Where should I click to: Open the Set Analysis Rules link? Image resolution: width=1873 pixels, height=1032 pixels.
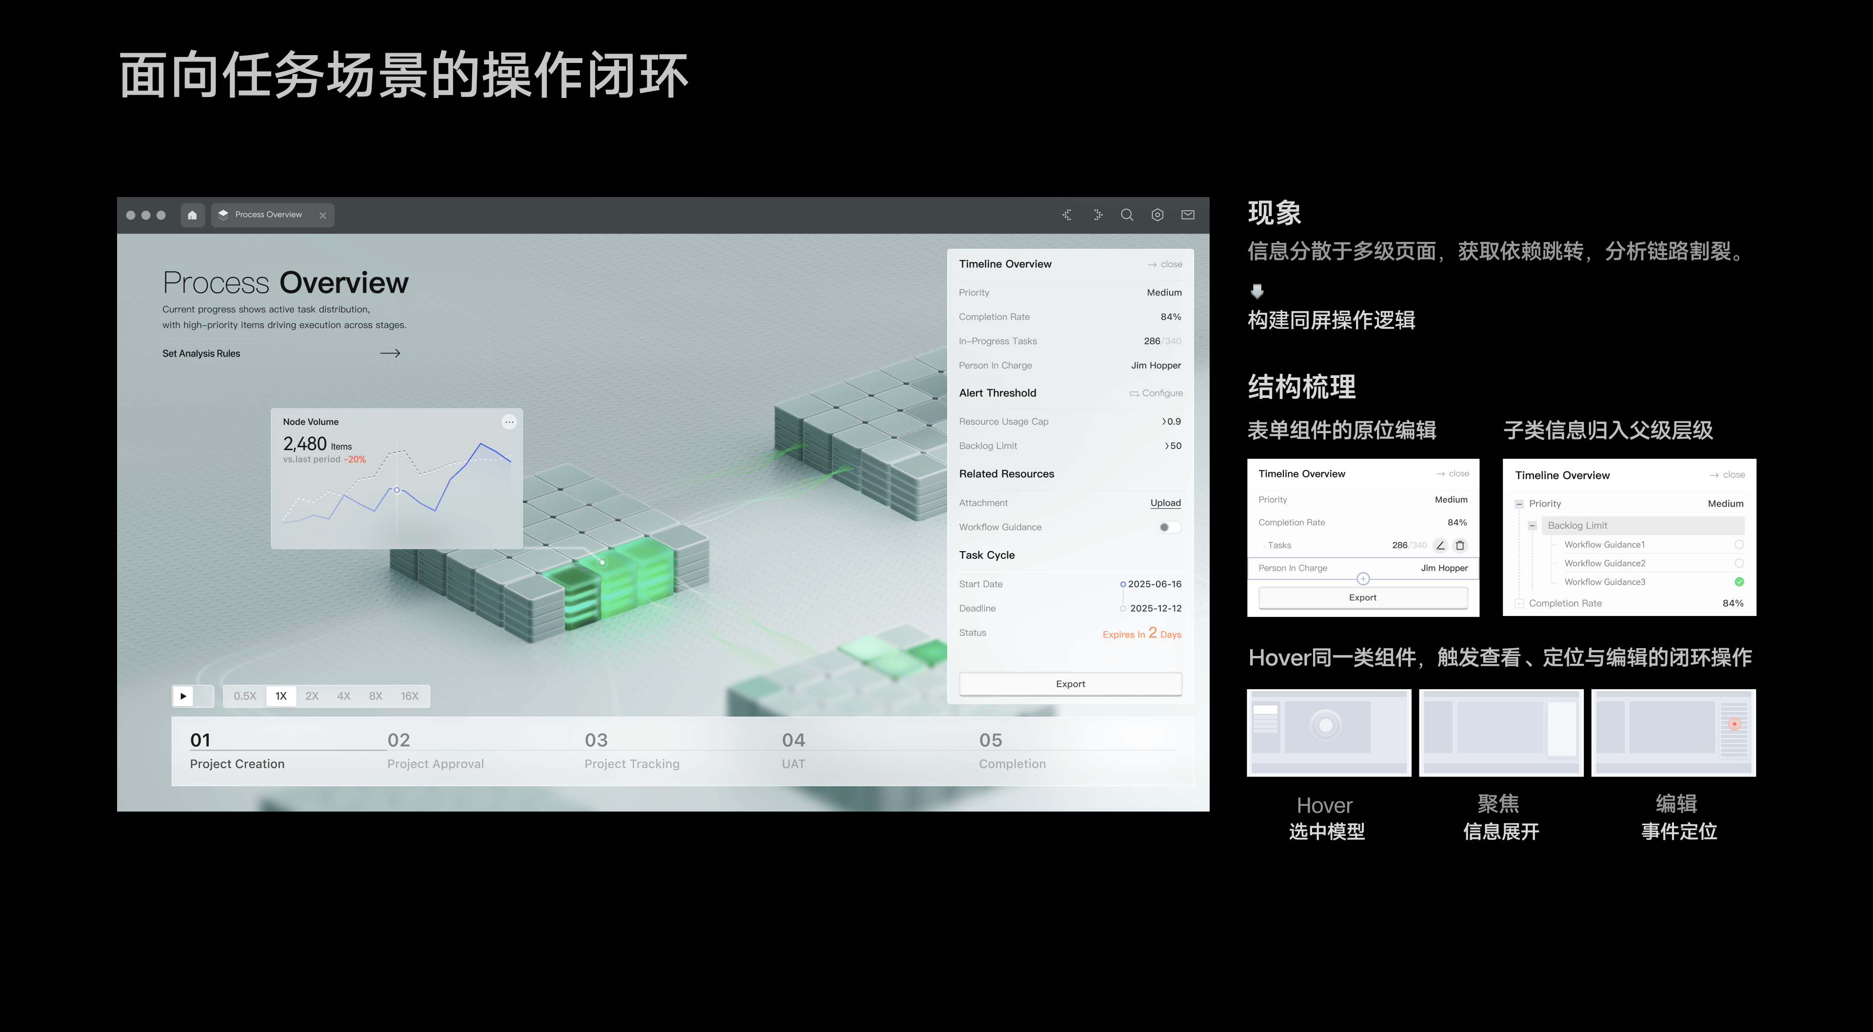201,354
